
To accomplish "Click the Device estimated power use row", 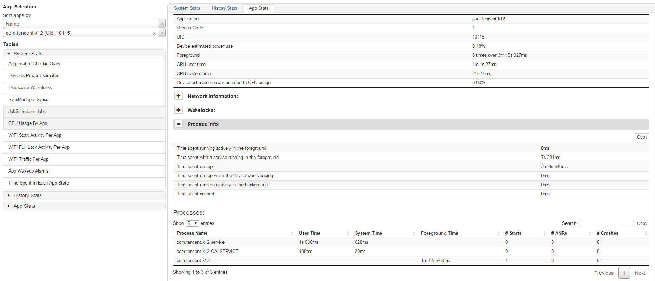I will pyautogui.click(x=411, y=46).
